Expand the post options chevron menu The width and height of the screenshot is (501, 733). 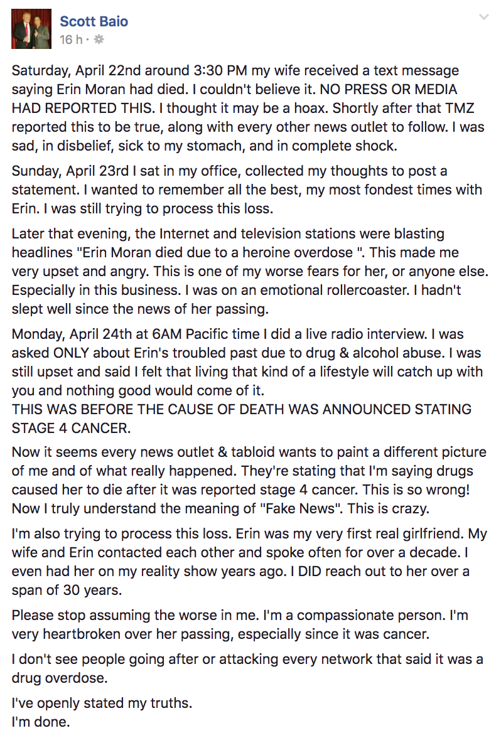[x=484, y=18]
